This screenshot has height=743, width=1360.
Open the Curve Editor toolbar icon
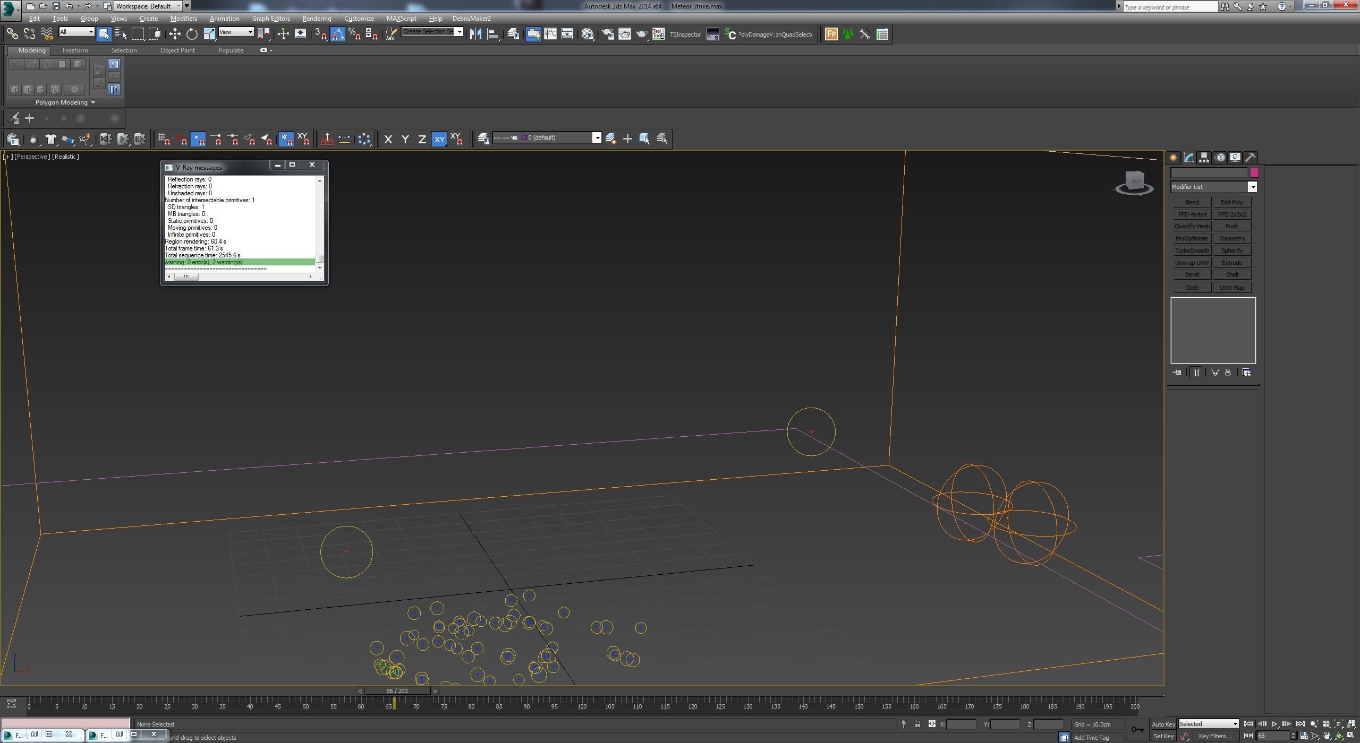click(550, 34)
